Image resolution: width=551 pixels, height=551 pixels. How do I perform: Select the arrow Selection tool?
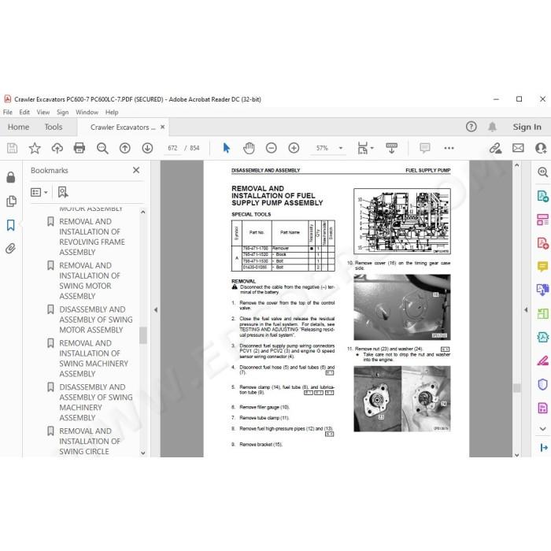coord(227,148)
